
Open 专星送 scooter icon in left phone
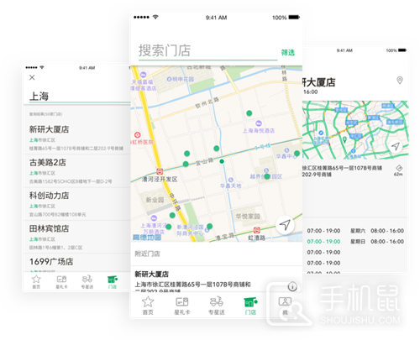coord(87,279)
